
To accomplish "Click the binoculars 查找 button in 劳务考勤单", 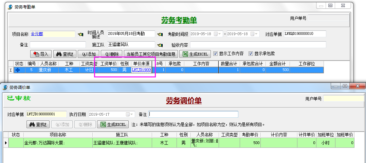I will pyautogui.click(x=65, y=54).
